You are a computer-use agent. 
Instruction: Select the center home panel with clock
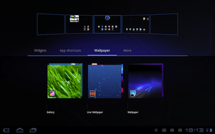pos(107,24)
